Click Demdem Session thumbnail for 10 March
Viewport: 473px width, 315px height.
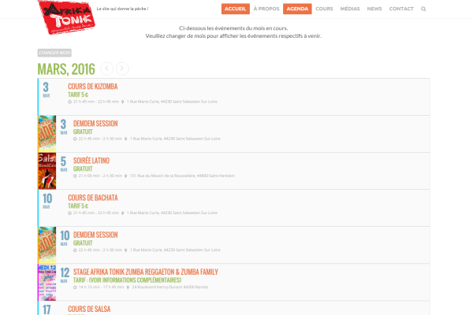(47, 245)
